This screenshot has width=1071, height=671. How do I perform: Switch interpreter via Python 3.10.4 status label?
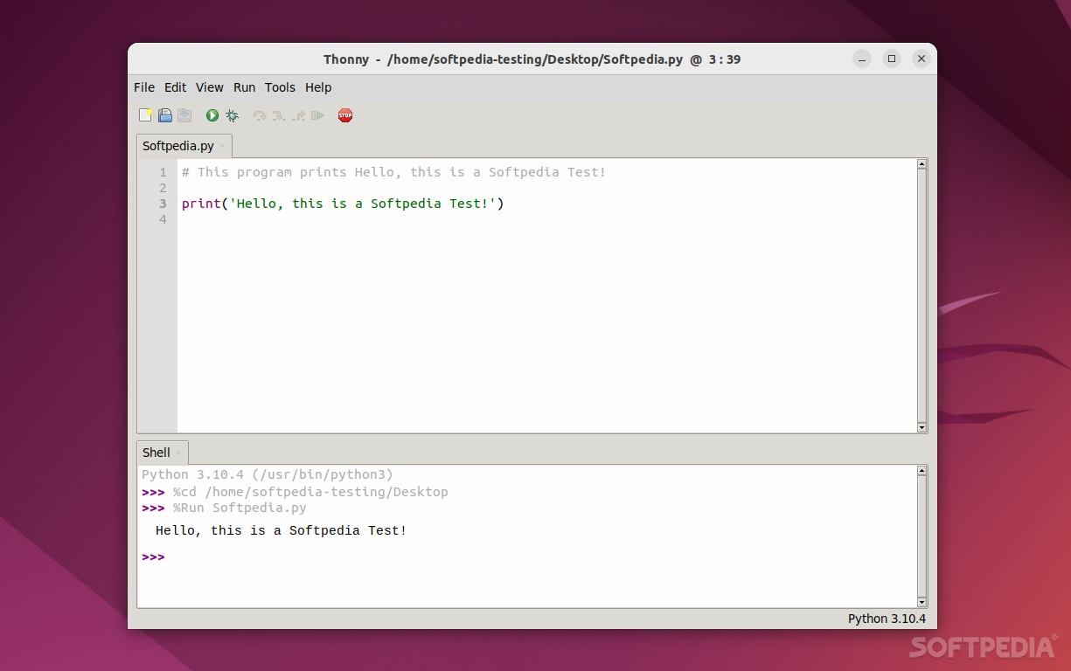pos(887,619)
